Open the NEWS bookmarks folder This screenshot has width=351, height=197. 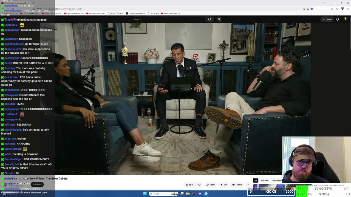pyautogui.click(x=111, y=13)
